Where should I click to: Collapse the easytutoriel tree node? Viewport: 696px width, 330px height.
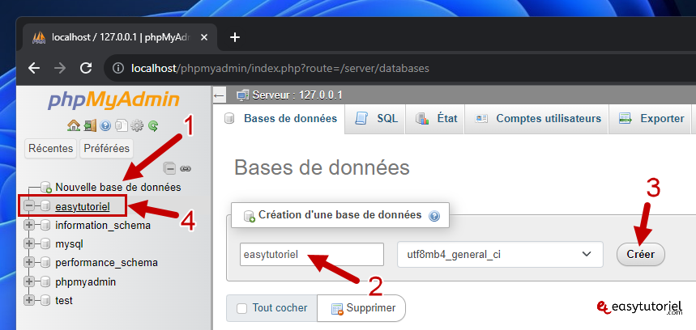tap(29, 206)
